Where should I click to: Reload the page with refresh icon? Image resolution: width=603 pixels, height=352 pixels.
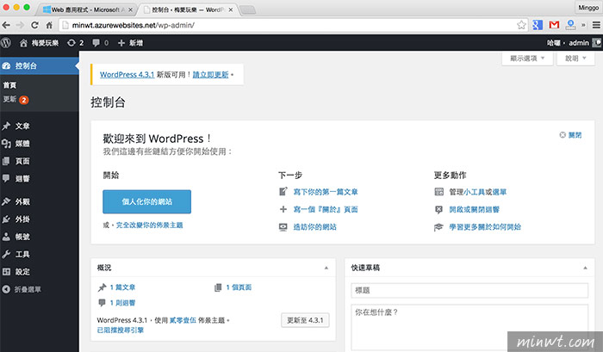click(x=34, y=25)
